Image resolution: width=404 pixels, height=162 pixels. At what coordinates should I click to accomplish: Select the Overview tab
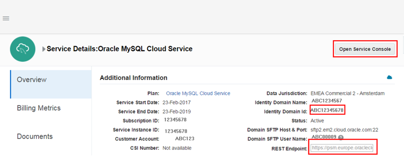[x=31, y=80]
